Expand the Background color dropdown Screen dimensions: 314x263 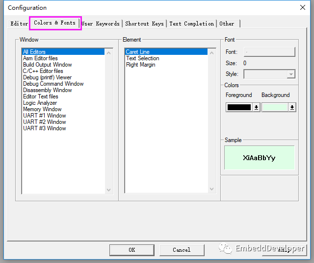point(292,107)
